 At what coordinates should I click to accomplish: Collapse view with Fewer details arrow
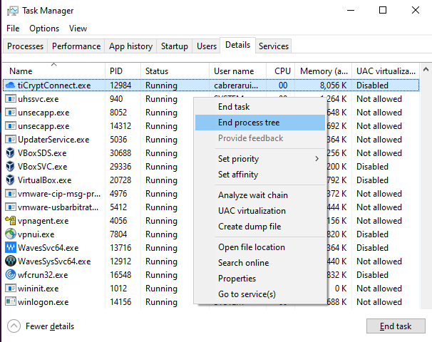point(14,326)
